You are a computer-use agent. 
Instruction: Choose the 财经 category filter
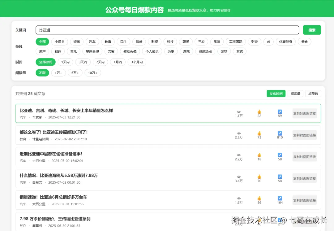(x=254, y=41)
